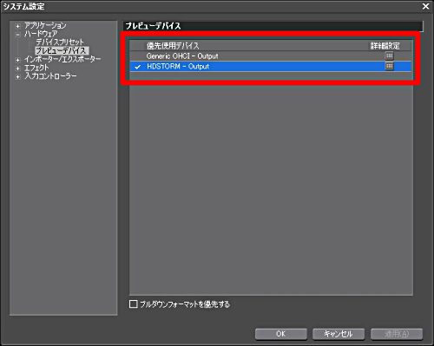Select デバイスプリセット in the tree
Viewport: 434px width, 346px height.
(x=60, y=42)
